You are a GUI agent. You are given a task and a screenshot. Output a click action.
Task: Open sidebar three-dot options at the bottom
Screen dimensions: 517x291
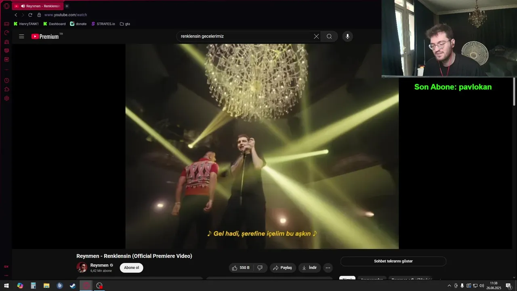click(6, 275)
